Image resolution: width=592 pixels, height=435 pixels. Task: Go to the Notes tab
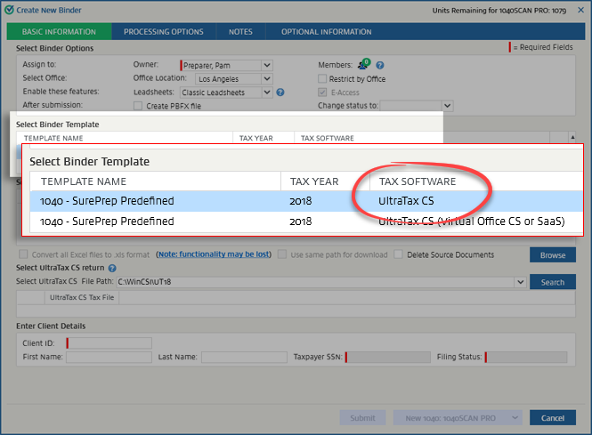240,32
